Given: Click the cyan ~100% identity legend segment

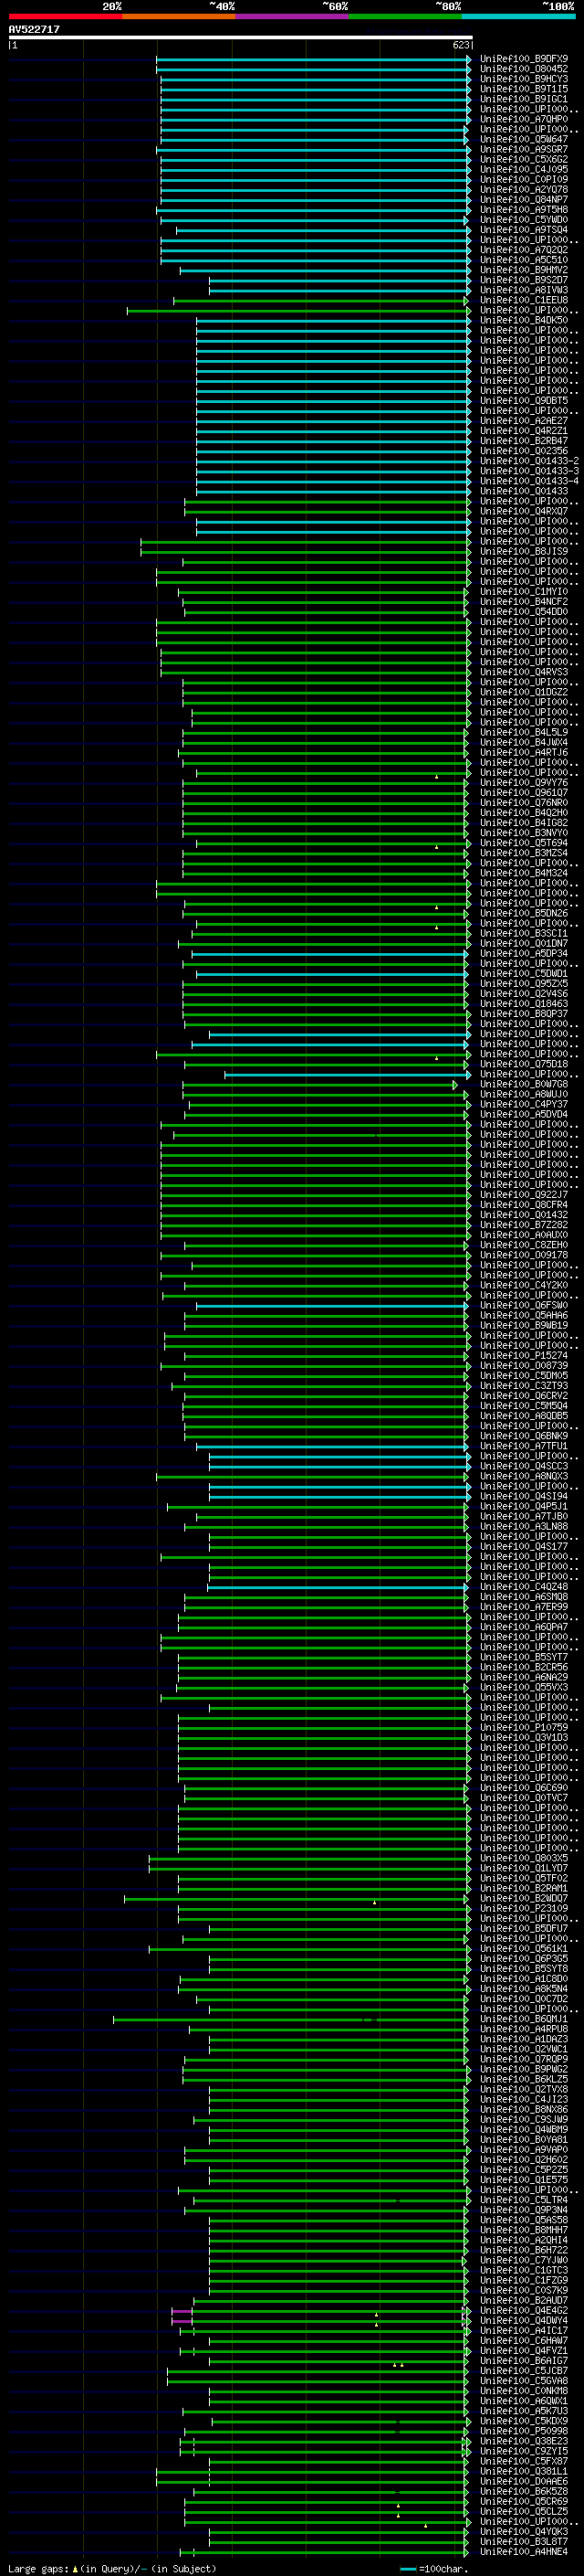Looking at the screenshot, I should (518, 16).
